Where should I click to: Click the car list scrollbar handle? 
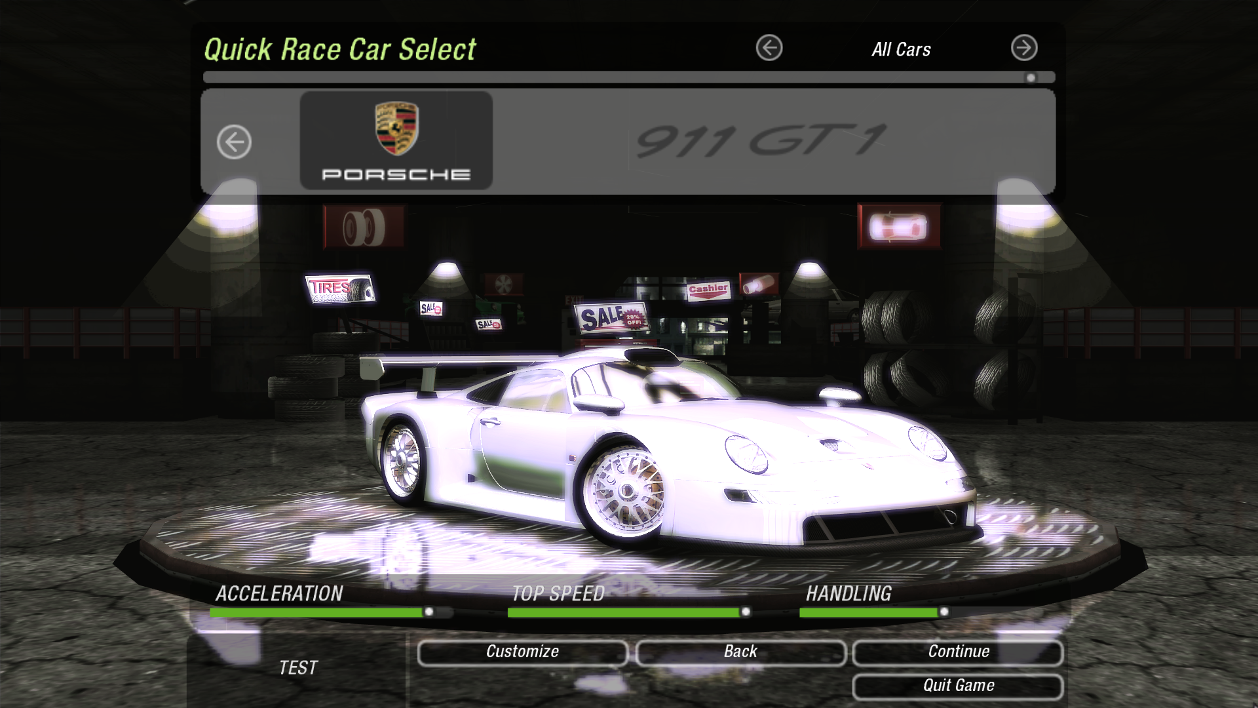coord(1031,78)
